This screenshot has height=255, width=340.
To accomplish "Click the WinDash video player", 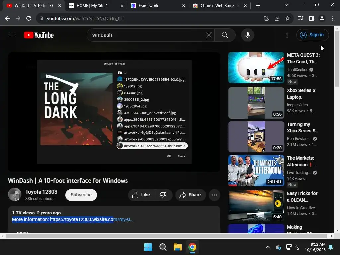I will coord(114,112).
